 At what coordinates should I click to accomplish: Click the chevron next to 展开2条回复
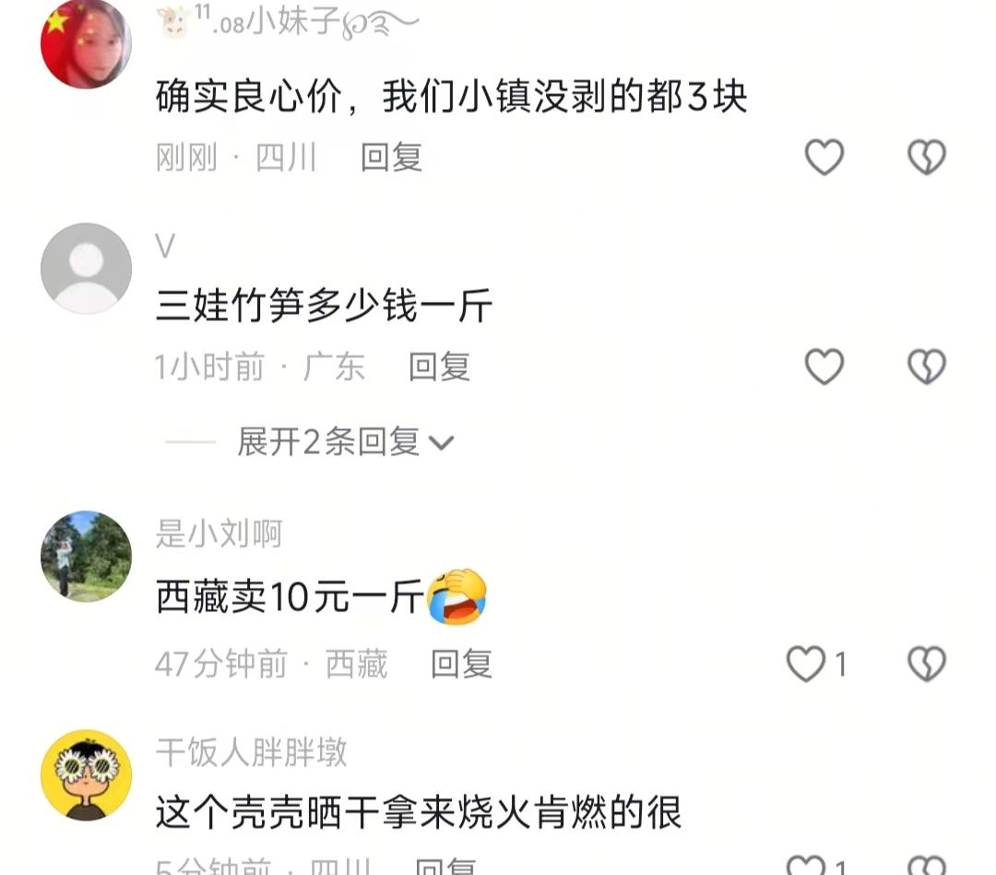pos(442,443)
